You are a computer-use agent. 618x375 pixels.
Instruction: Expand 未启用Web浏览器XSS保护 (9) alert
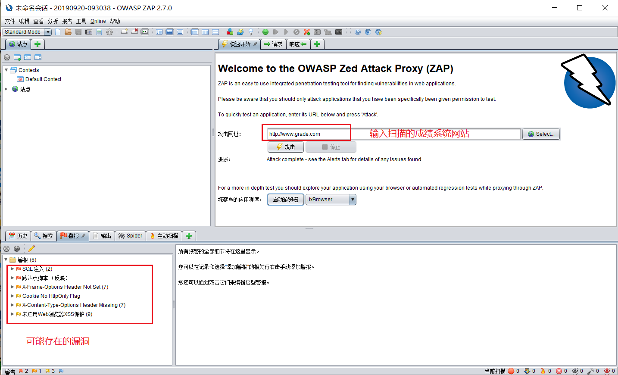click(12, 314)
